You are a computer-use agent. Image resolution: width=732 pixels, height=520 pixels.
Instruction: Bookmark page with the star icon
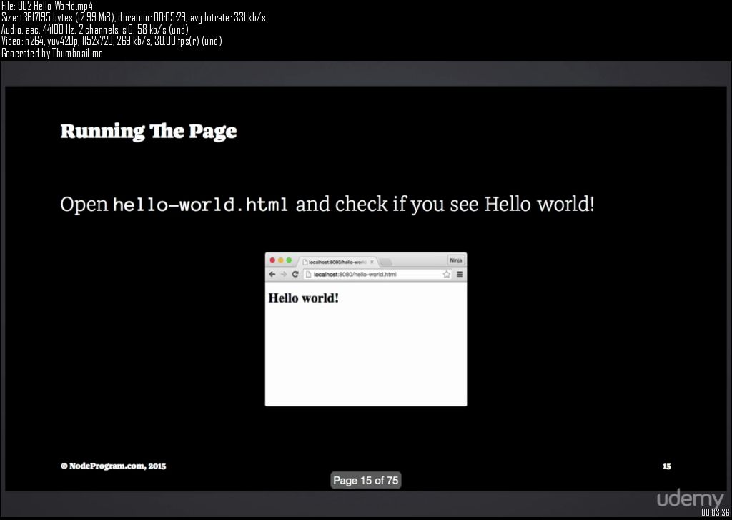coord(447,274)
